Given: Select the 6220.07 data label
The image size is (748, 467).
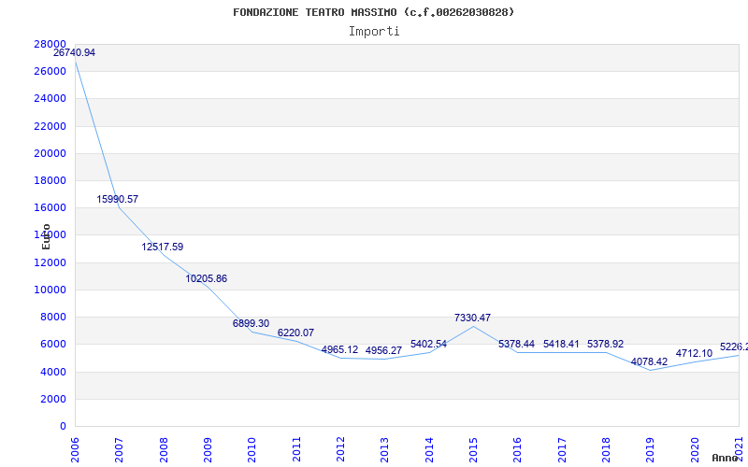Looking at the screenshot, I should pos(295,333).
